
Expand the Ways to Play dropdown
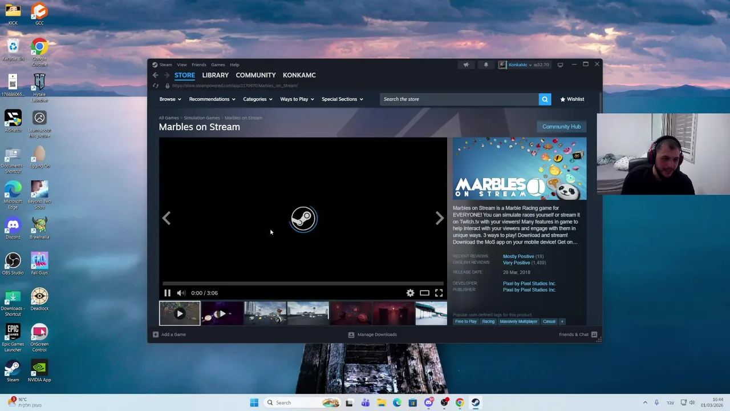coord(297,99)
